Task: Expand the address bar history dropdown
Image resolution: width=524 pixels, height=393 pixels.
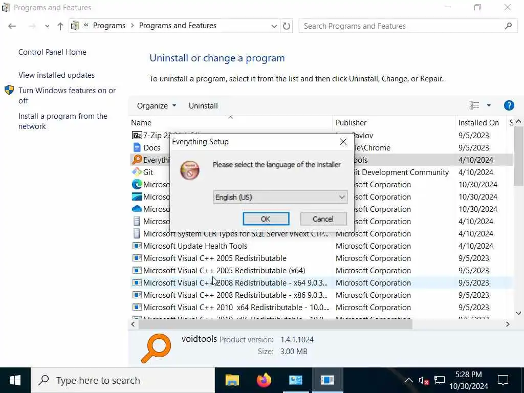Action: pos(274,26)
